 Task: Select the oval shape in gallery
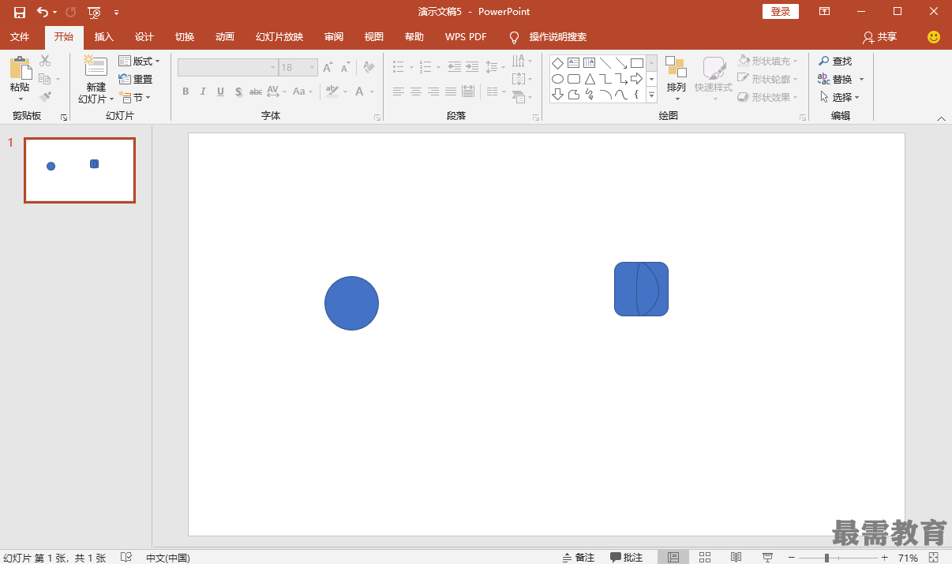(557, 79)
